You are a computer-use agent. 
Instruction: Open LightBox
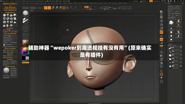click(x=33, y=8)
